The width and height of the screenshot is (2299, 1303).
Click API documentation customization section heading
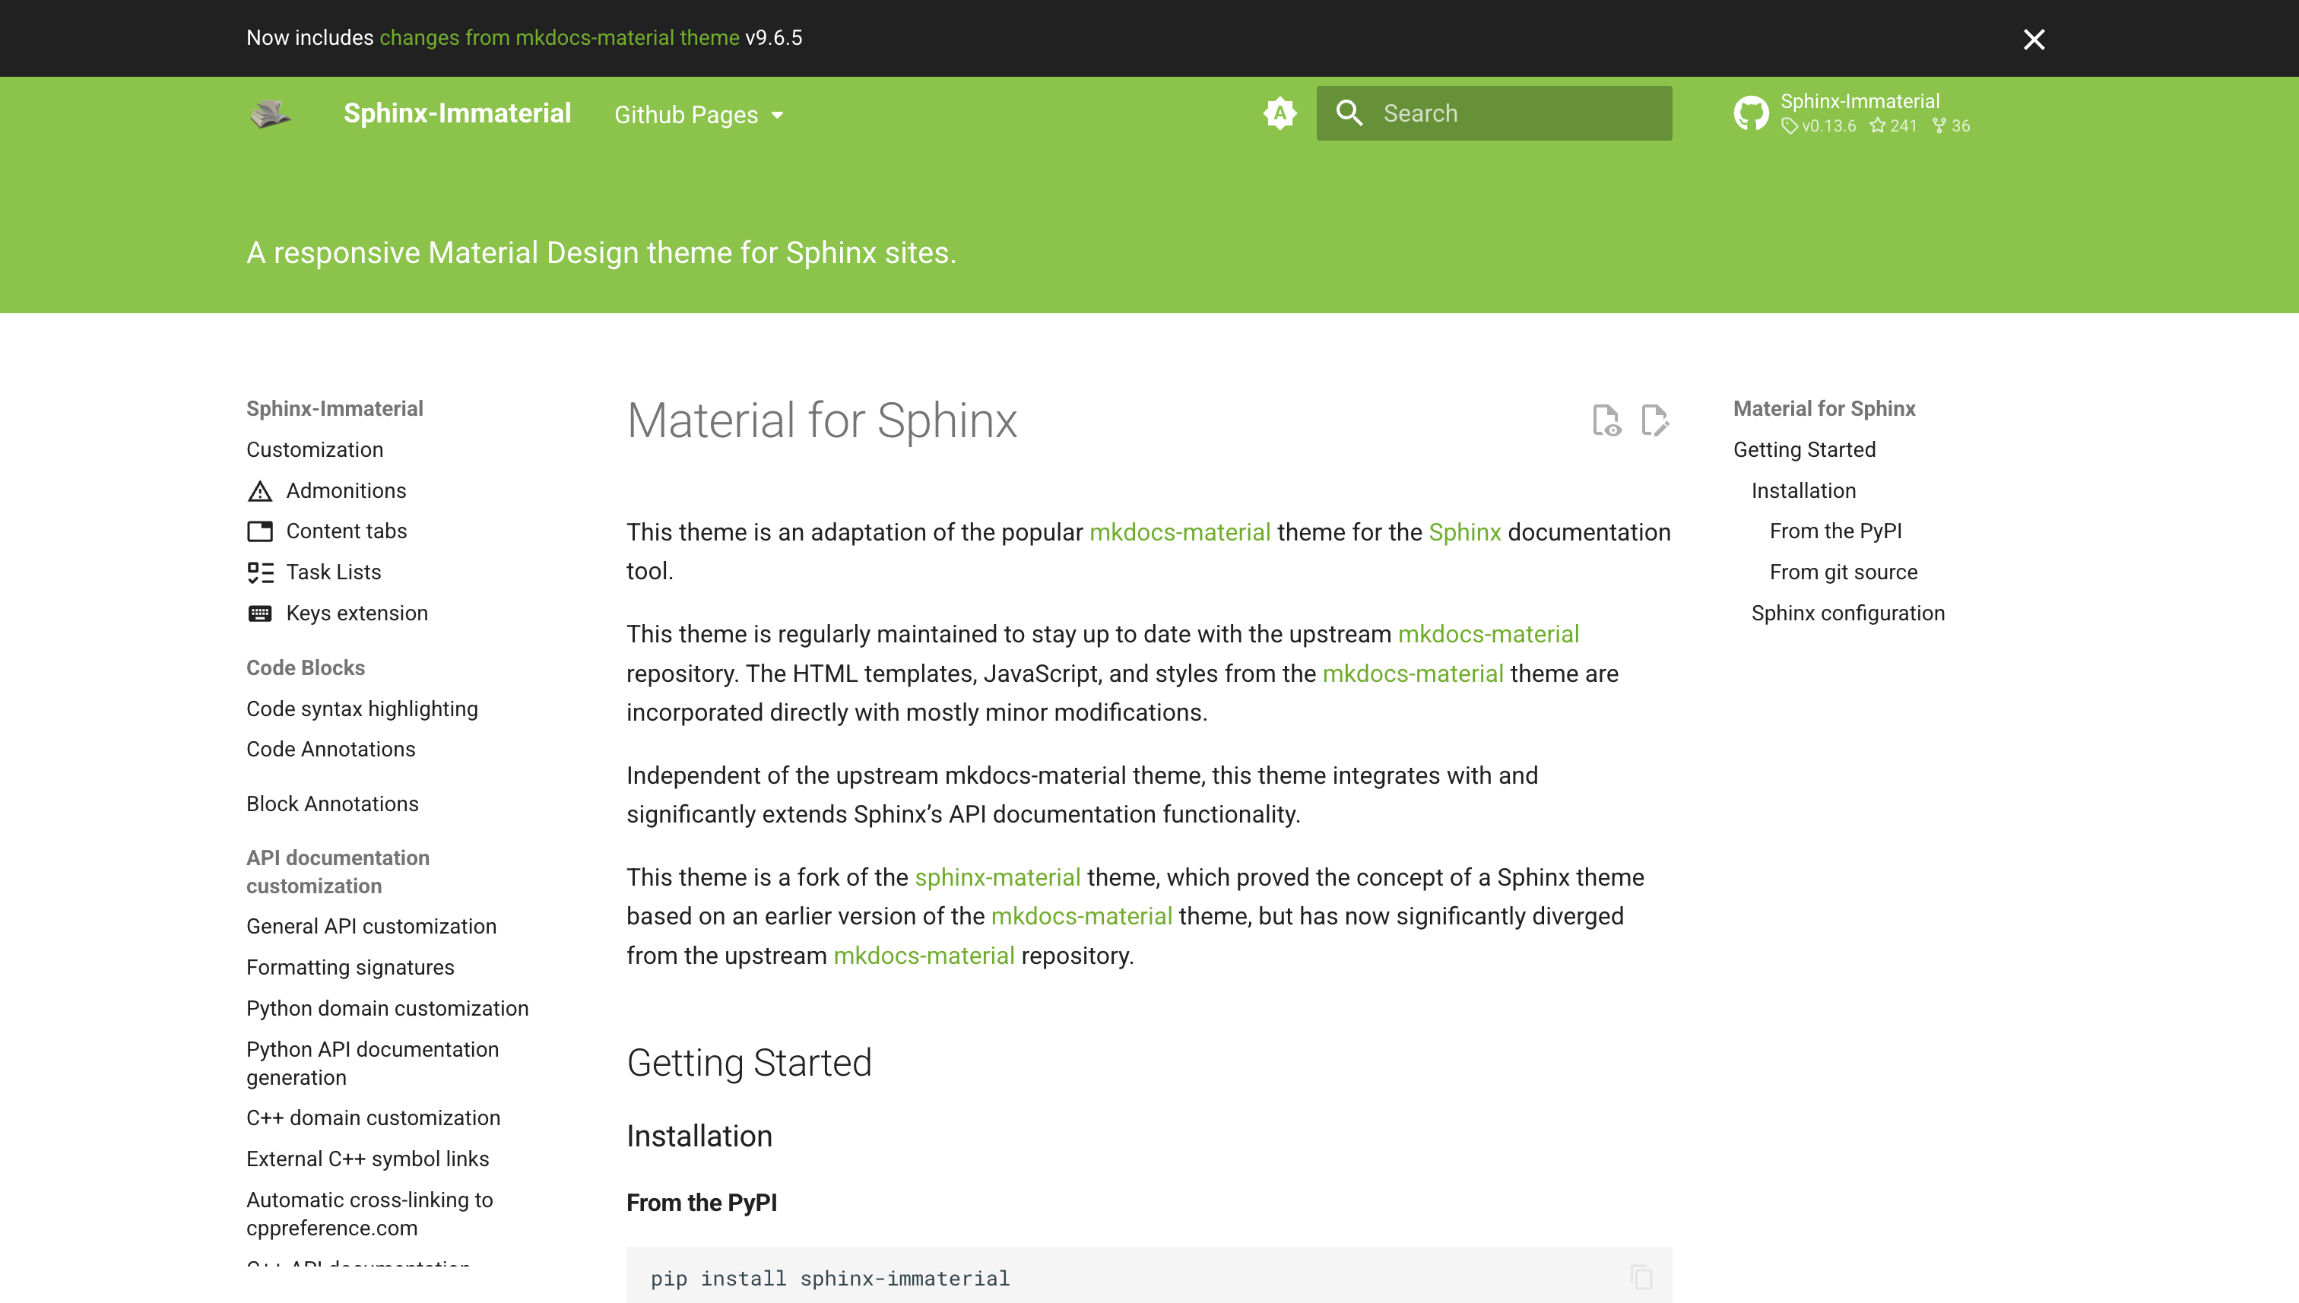click(x=338, y=872)
